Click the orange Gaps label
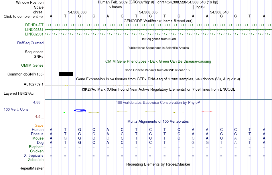The width and height of the screenshot is (272, 175). pos(39,126)
